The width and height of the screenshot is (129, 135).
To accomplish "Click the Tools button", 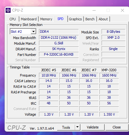I will click(66, 127).
